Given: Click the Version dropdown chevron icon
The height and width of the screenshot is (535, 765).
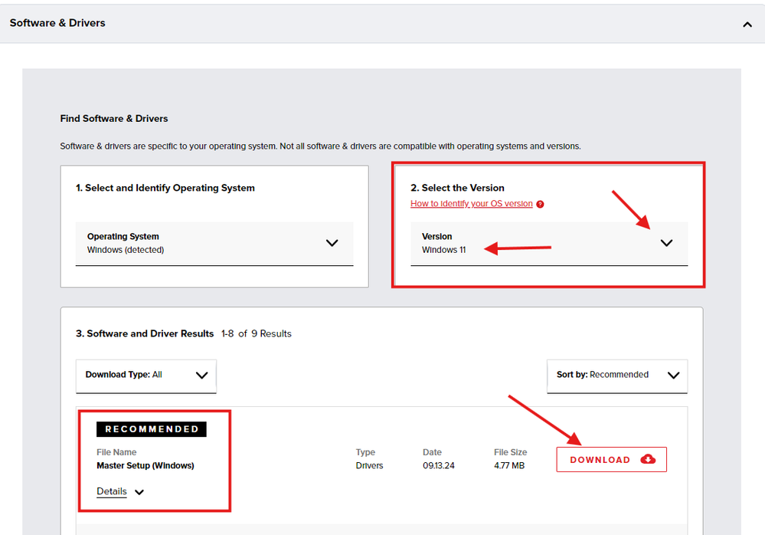Looking at the screenshot, I should (666, 243).
